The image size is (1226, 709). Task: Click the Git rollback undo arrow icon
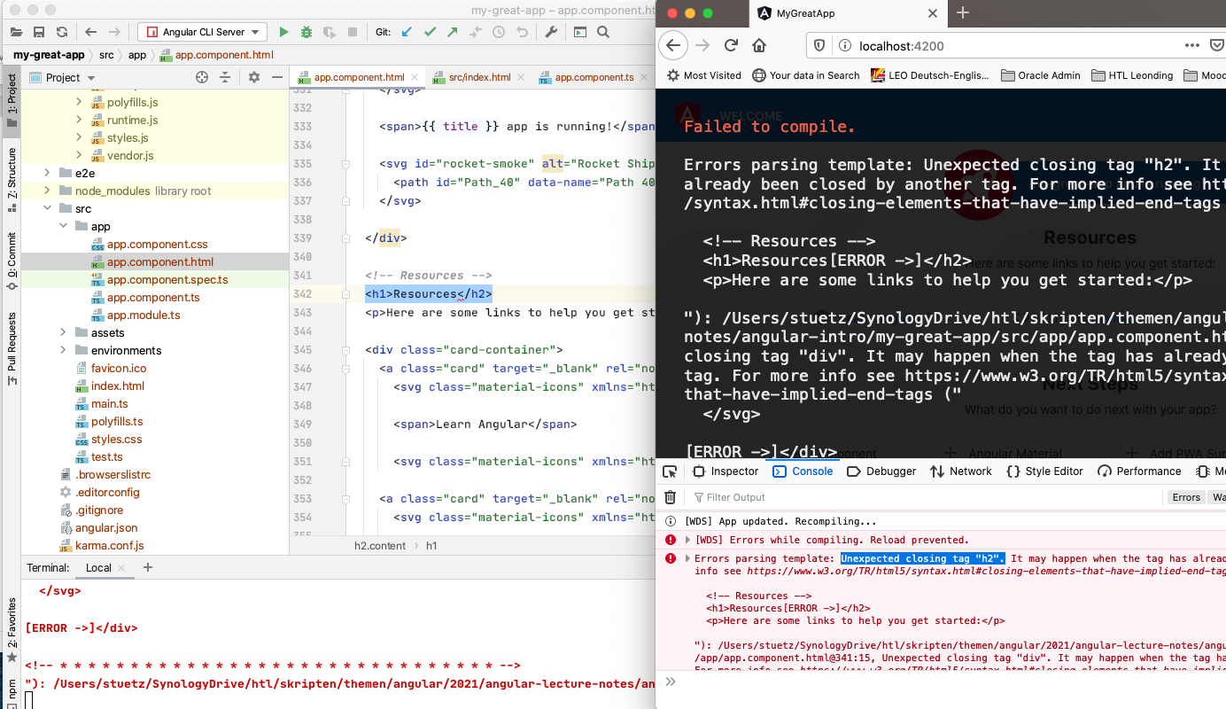[x=523, y=32]
